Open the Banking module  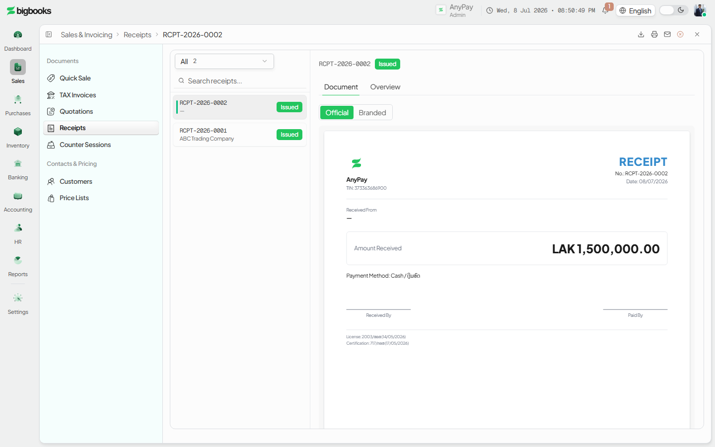coord(18,169)
